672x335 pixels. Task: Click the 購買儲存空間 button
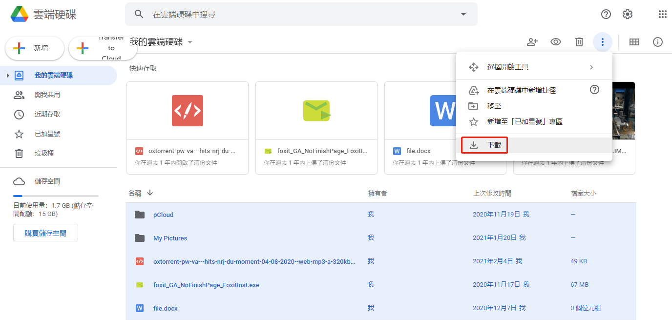[x=45, y=233]
